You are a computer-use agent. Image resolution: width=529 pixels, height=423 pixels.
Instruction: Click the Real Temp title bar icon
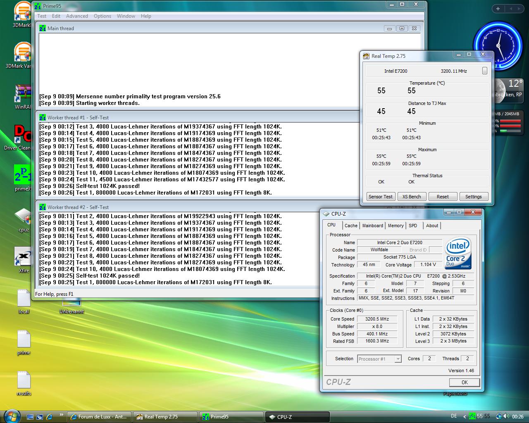click(366, 56)
